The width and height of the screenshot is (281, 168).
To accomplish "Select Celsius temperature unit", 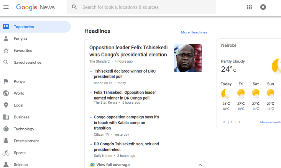I will (224, 122).
